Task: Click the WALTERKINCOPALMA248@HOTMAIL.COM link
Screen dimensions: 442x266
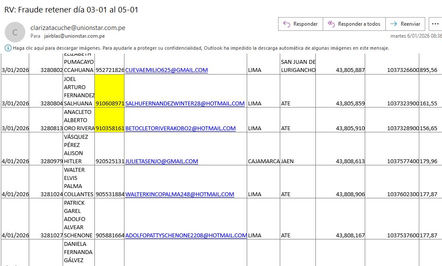Action: (180, 194)
